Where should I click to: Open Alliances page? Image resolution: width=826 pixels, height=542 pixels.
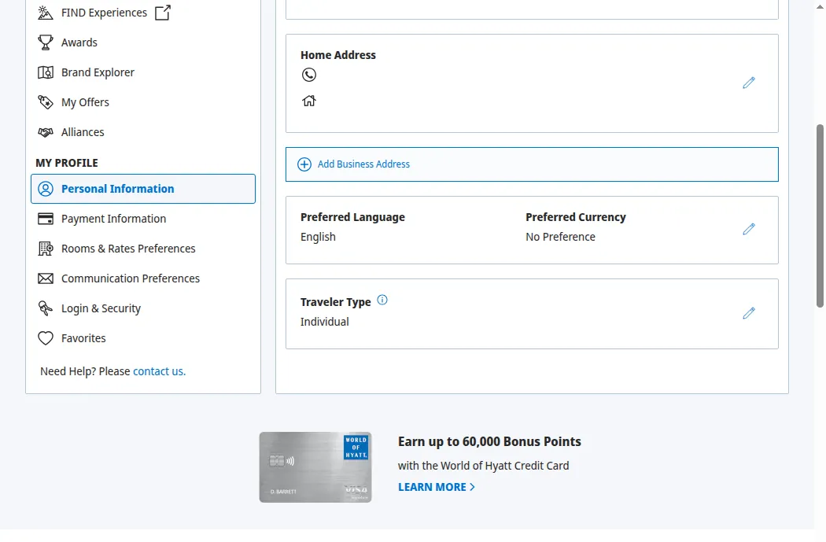pos(83,132)
